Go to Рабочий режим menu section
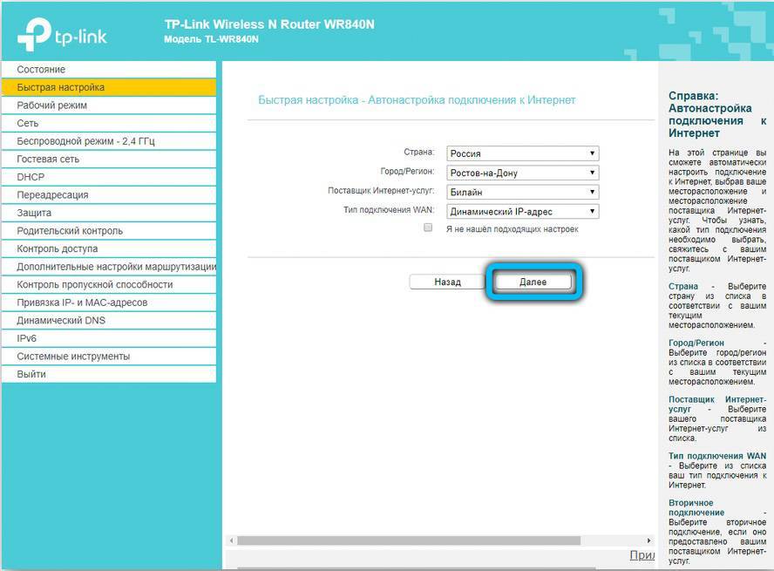This screenshot has width=774, height=571. pos(51,105)
